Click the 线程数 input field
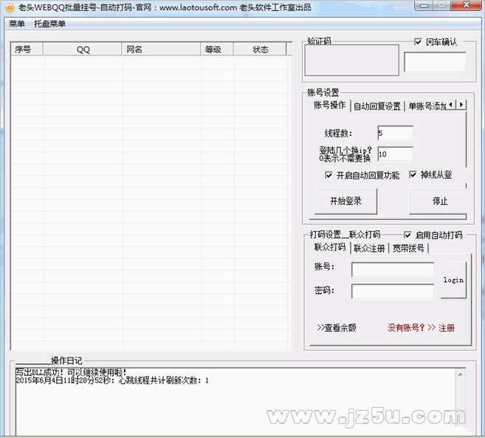Screen dimensions: 485x438 [395, 134]
